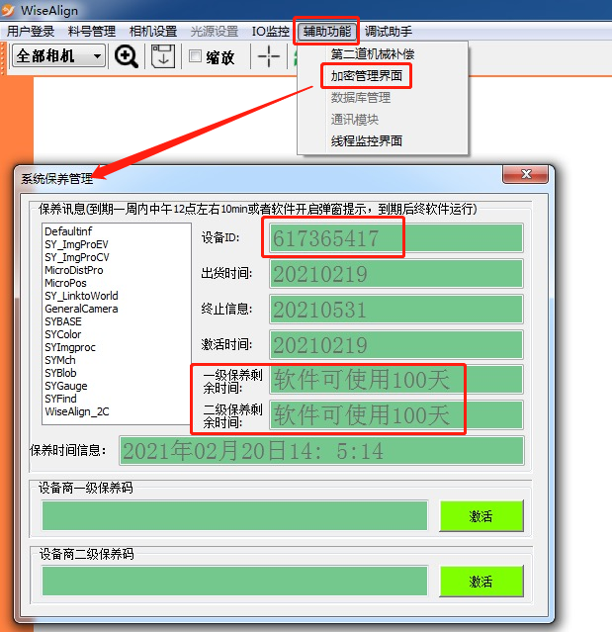Click the zoom-in magnifier toolbar icon
This screenshot has width=612, height=632.
click(x=127, y=56)
